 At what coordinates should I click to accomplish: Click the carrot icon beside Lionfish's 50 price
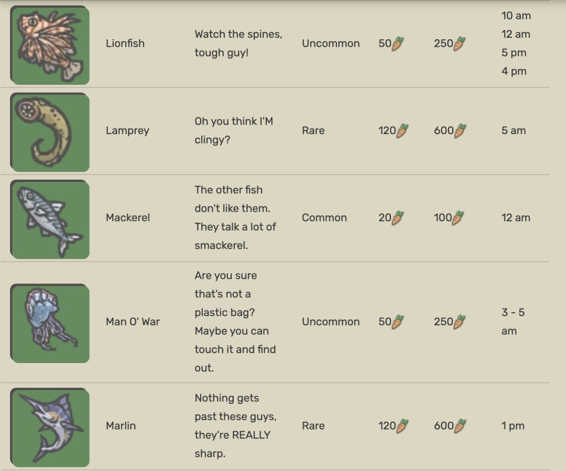pos(398,43)
